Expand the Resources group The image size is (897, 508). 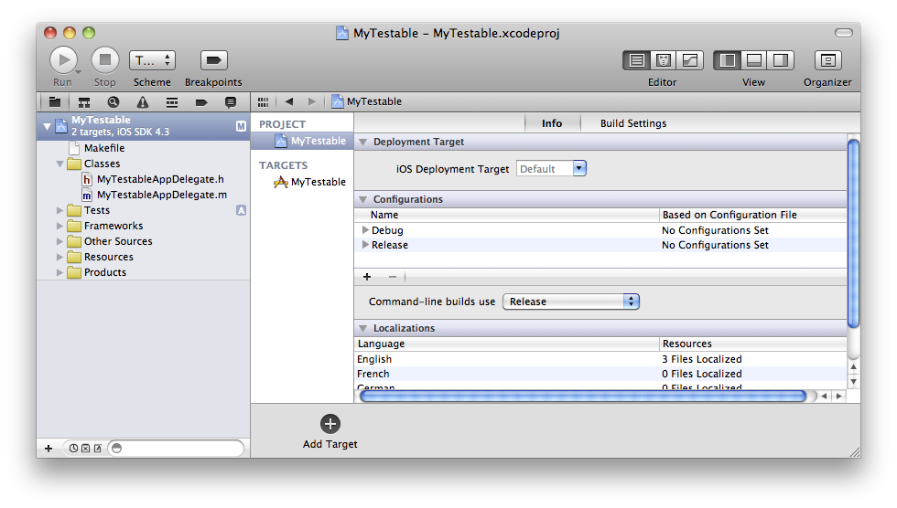coord(59,257)
